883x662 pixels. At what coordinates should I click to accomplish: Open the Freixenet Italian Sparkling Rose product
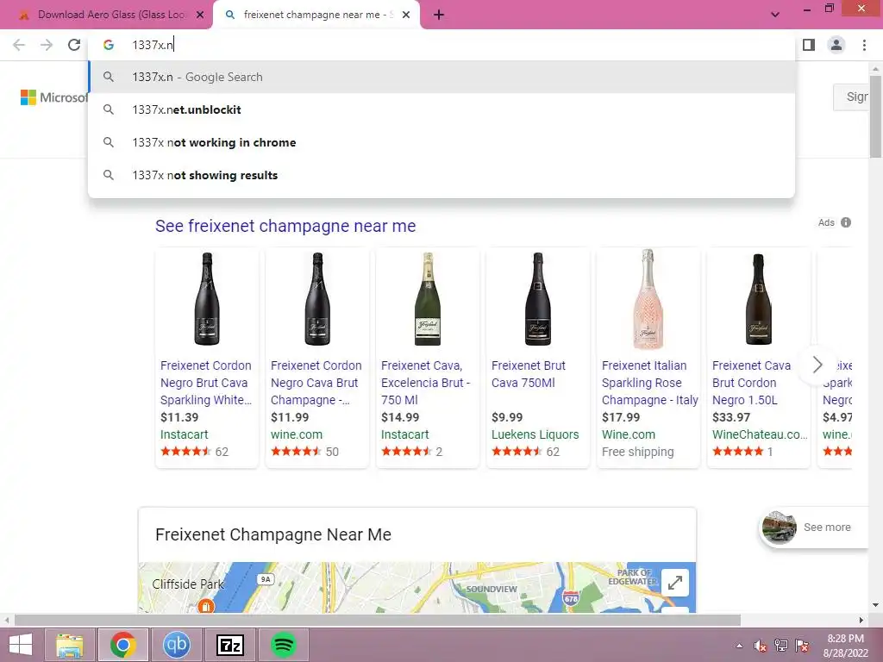pos(650,383)
